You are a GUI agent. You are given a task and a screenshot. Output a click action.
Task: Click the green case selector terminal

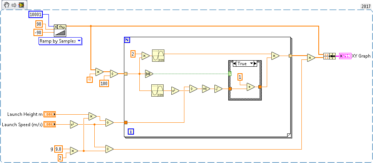coord(230,74)
